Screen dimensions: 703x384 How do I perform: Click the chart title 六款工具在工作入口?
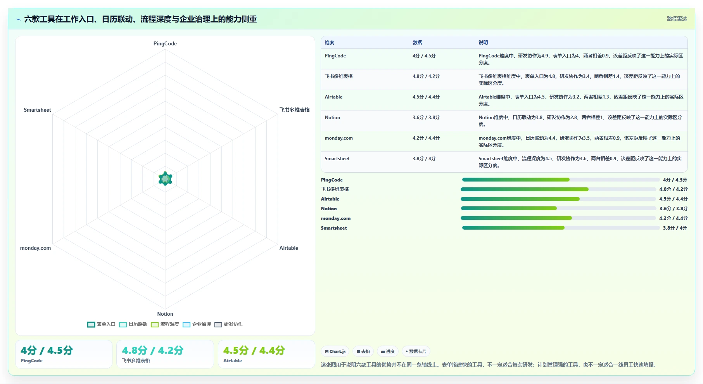[140, 19]
